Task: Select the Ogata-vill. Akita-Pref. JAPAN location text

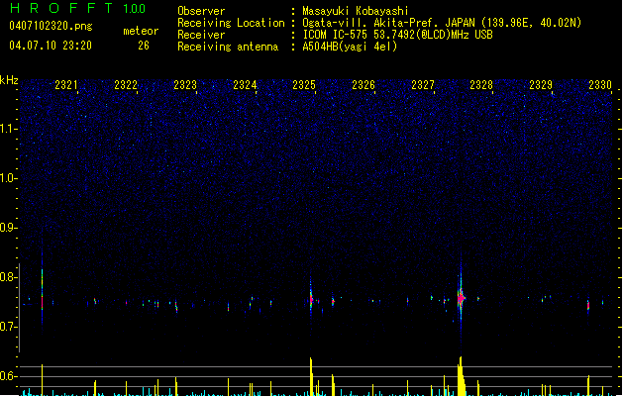Action: (442, 23)
